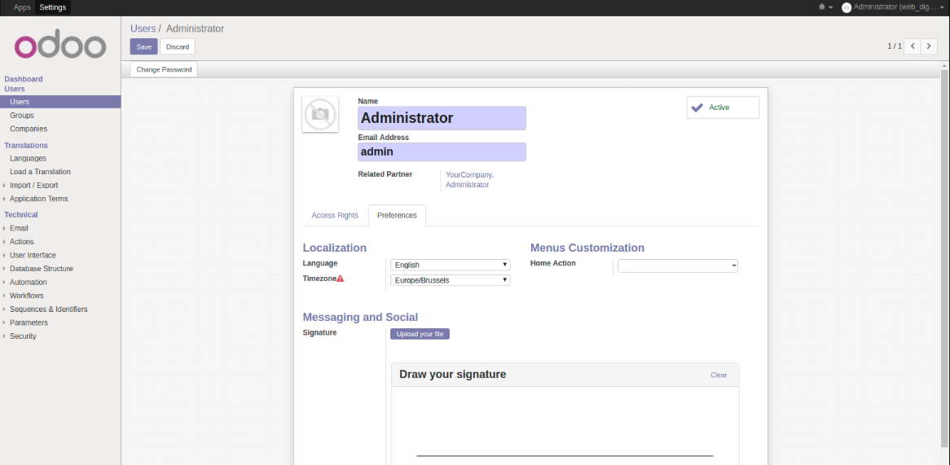Expand the Email technical section

pos(19,229)
